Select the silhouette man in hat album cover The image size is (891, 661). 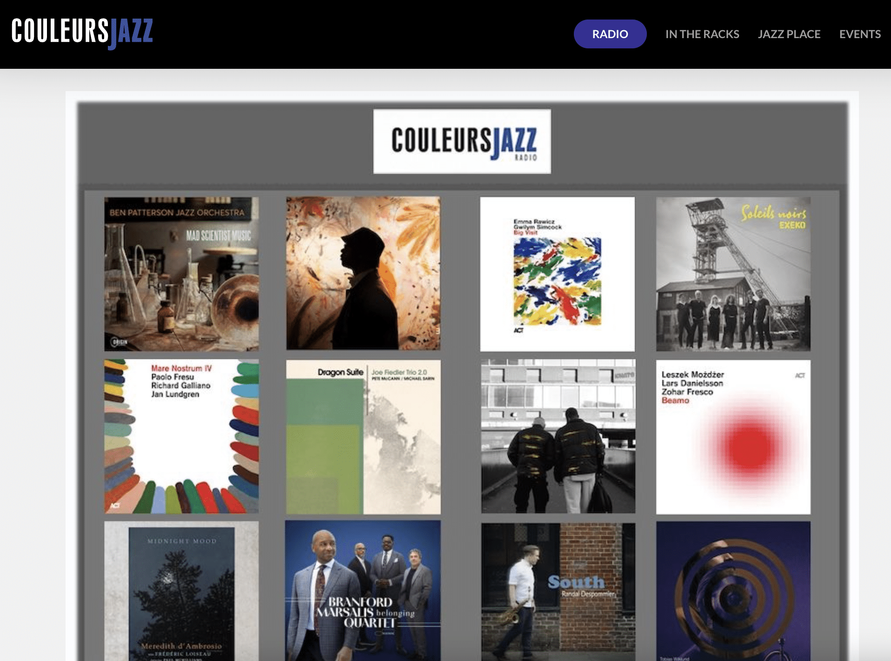tap(363, 273)
